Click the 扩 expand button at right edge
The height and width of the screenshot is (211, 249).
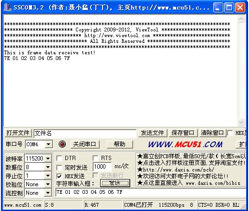pos(241,144)
